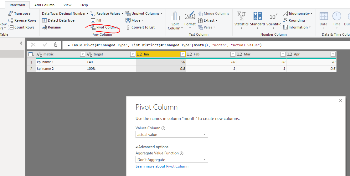350x176 pixels.
Task: Open the target column filter dropdown
Action: (133, 54)
